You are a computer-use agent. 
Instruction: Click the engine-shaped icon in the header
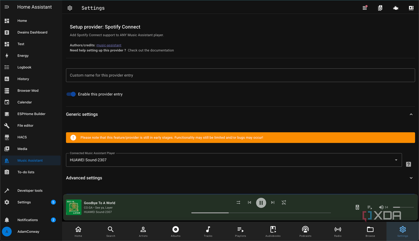pos(396,8)
